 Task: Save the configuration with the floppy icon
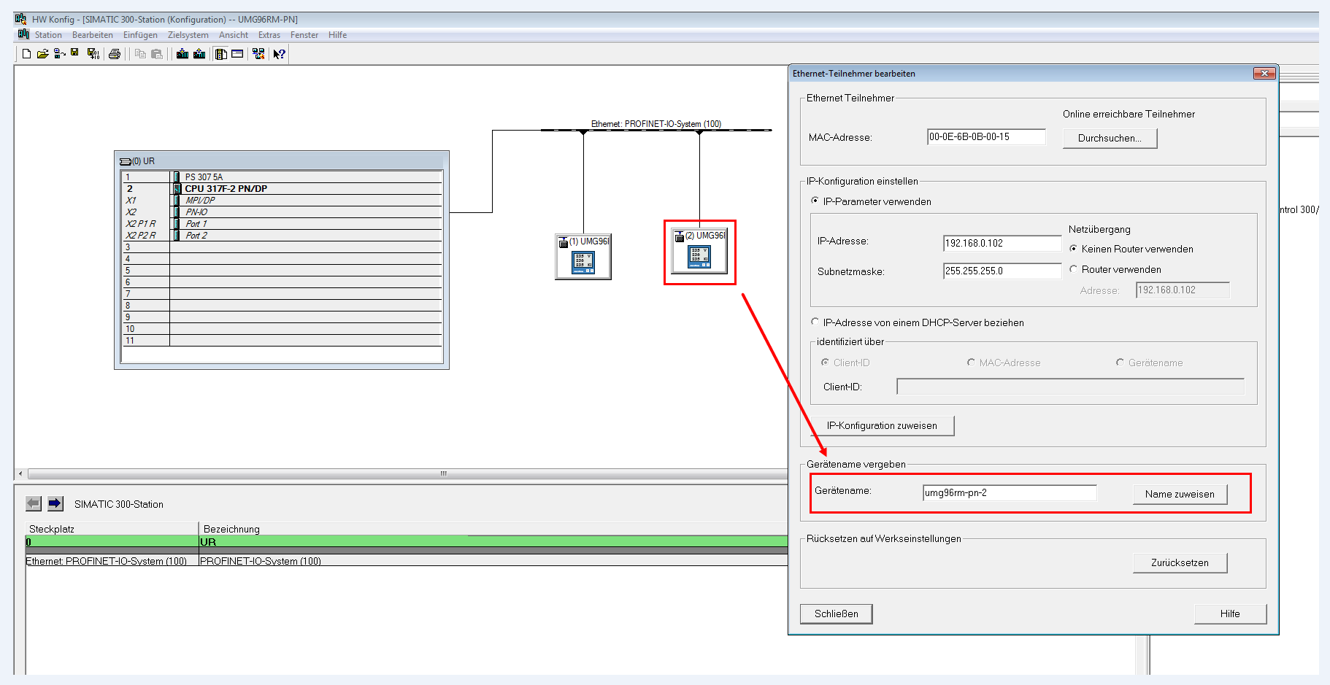74,53
